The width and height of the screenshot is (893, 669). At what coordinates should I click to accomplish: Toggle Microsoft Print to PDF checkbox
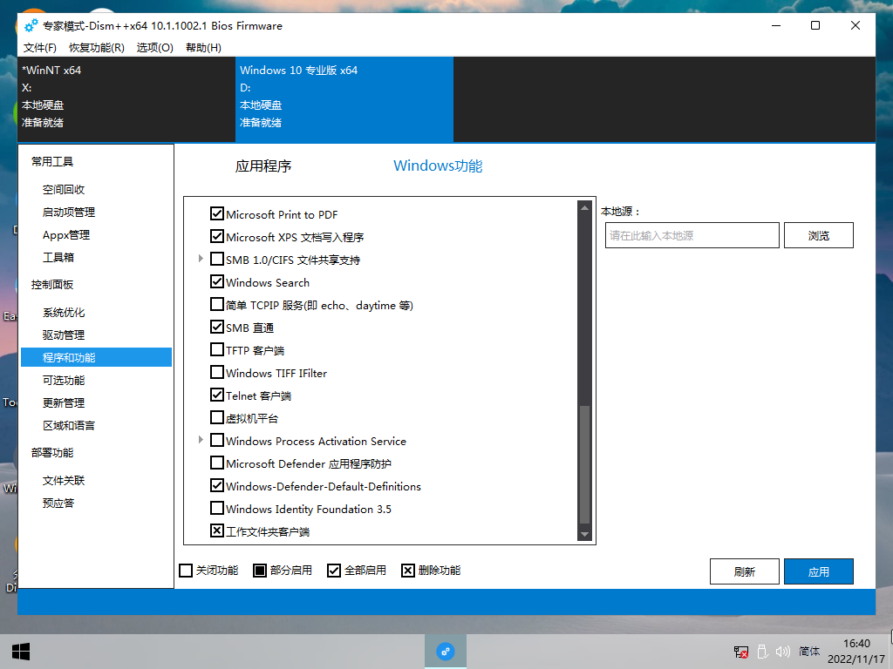tap(216, 214)
